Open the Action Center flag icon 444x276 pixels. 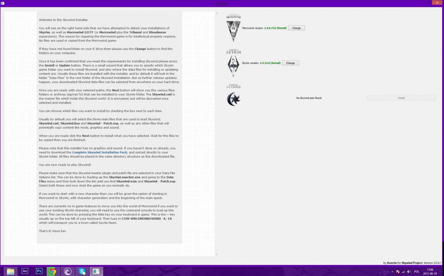point(398,272)
